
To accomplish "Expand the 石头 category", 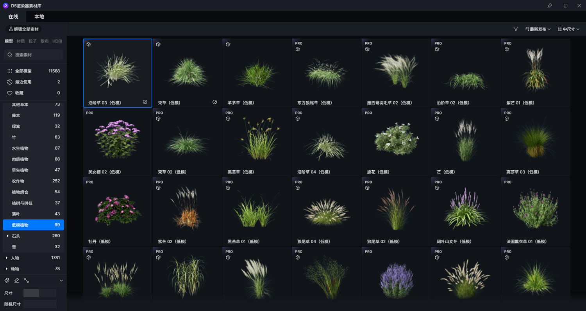I will pos(8,236).
